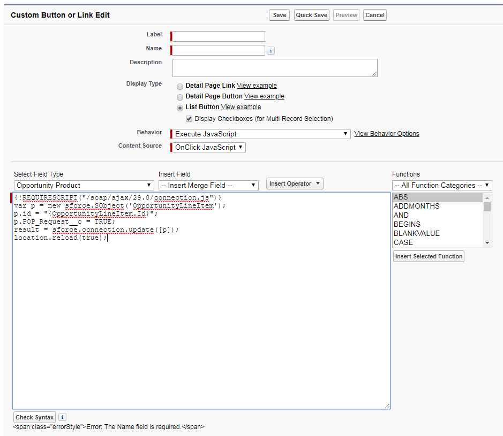Choose the List Button radio option
The width and height of the screenshot is (503, 436).
coord(180,108)
